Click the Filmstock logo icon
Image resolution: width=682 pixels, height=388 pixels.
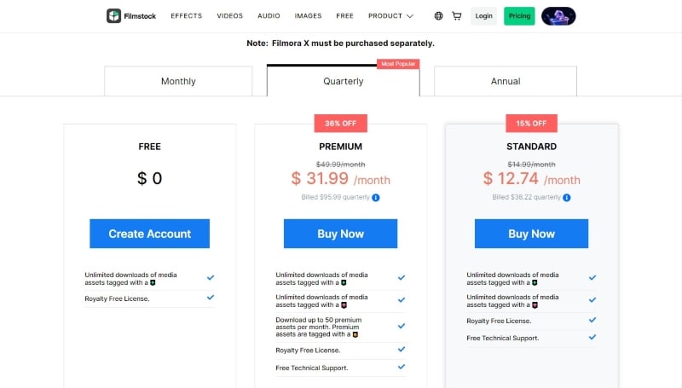[114, 16]
